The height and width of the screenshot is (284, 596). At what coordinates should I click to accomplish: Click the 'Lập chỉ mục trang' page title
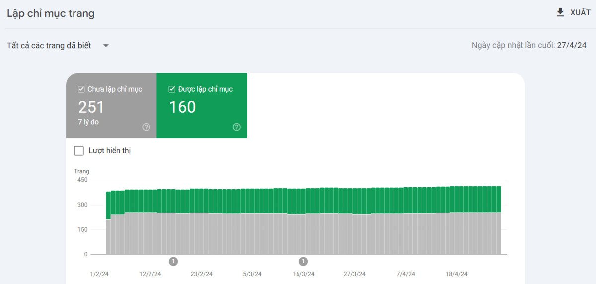51,13
